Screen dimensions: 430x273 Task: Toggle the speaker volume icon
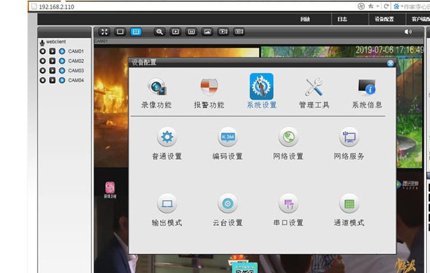pos(409,32)
